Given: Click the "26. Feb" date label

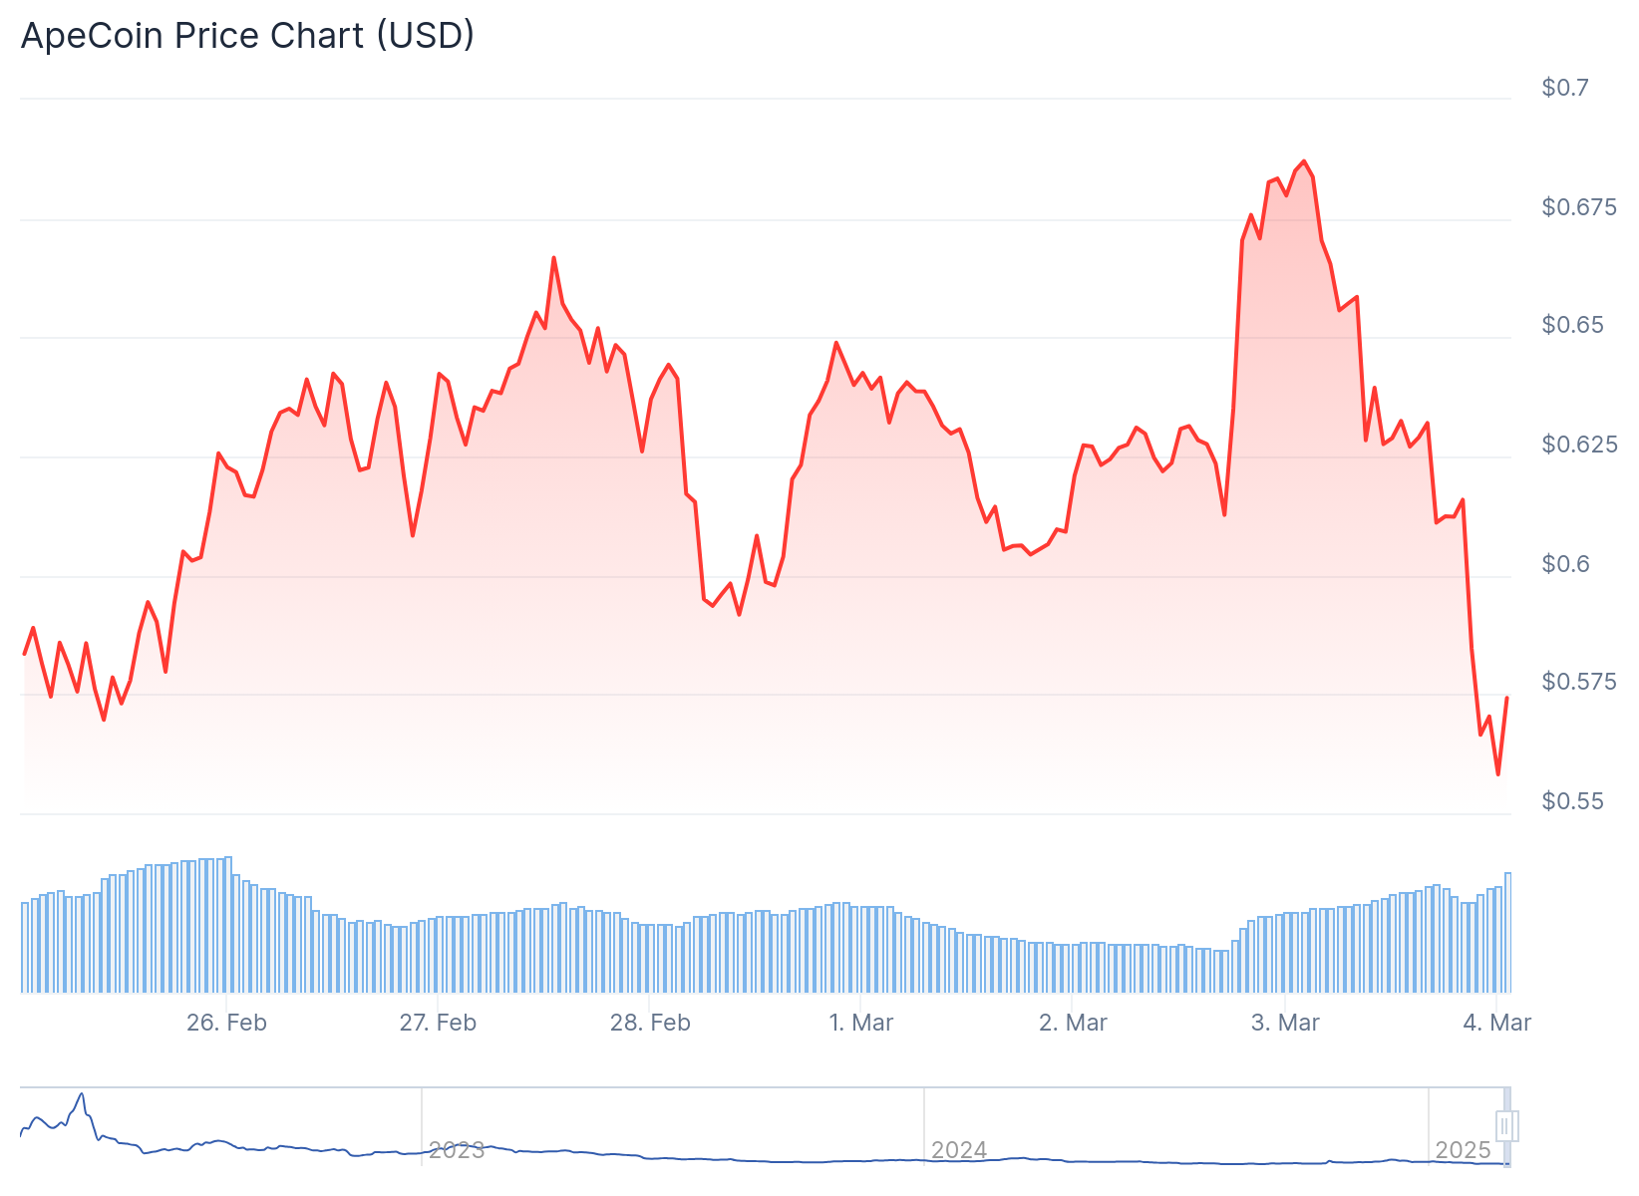Looking at the screenshot, I should (x=226, y=1023).
